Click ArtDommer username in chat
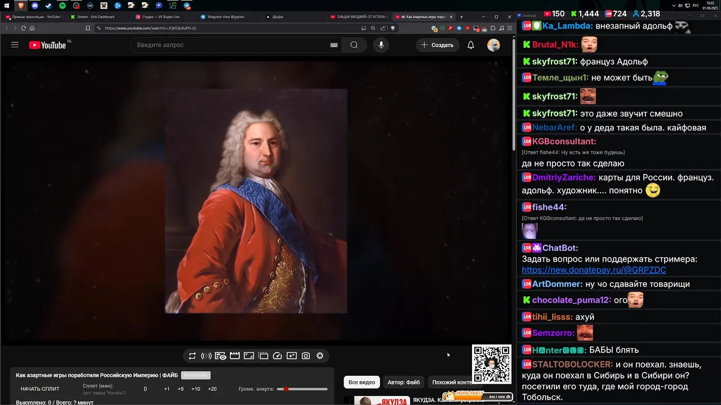Viewport: 721px width, 405px height. (x=557, y=284)
